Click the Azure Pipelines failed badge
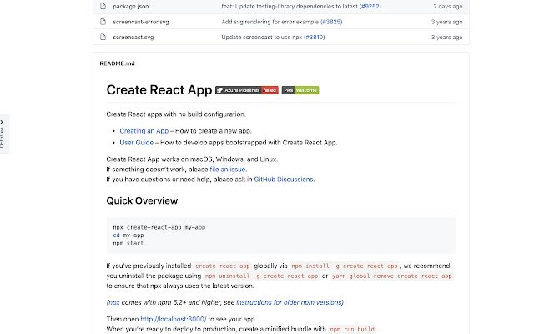The image size is (534, 334). [x=247, y=90]
